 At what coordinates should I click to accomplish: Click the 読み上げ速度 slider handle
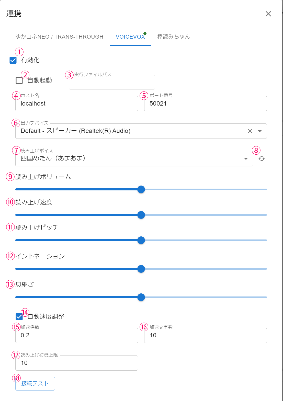[141, 215]
